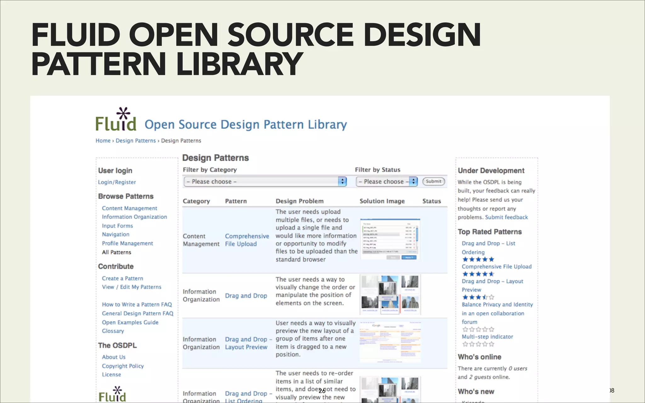Rate Drag and Drop List Ordering stars
645x403 pixels.
[478, 259]
